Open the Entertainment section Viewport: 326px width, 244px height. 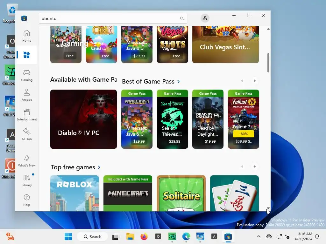27,115
